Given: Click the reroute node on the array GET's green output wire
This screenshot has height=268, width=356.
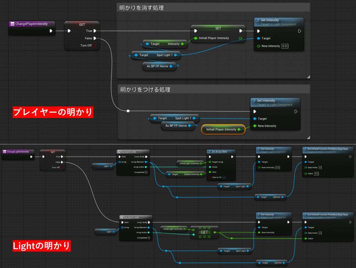Looking at the screenshot, I should pyautogui.click(x=232, y=238).
